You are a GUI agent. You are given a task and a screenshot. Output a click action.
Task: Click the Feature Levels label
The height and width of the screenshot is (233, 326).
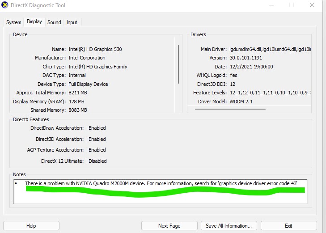click(x=210, y=93)
